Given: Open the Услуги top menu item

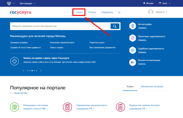Looking at the screenshot, I should tap(79, 12).
